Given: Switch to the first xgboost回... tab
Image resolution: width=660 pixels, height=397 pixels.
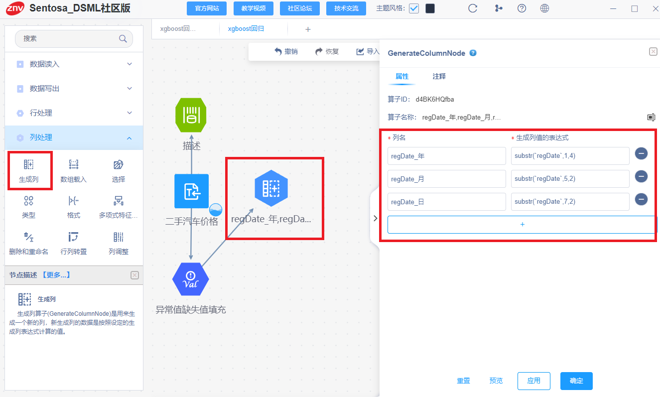Looking at the screenshot, I should [178, 29].
